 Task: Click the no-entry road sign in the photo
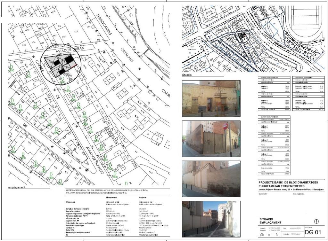click(x=225, y=127)
